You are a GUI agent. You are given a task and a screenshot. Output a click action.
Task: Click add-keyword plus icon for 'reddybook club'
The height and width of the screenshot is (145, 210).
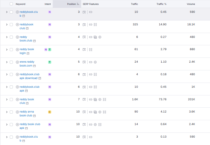17,25
